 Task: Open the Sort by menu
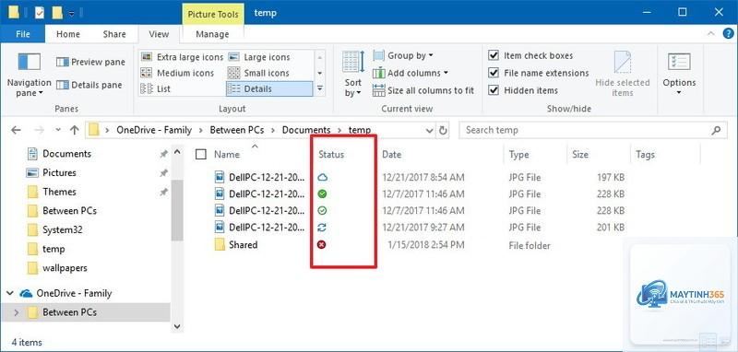tap(353, 75)
